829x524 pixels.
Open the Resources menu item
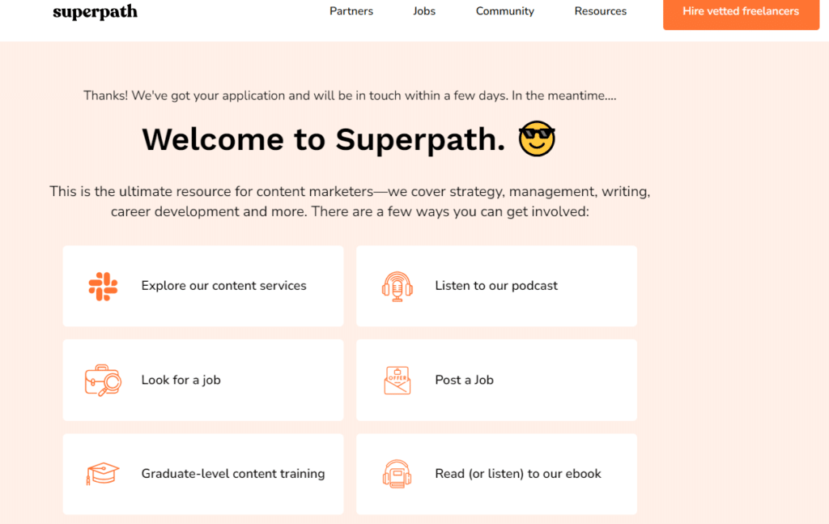coord(600,11)
